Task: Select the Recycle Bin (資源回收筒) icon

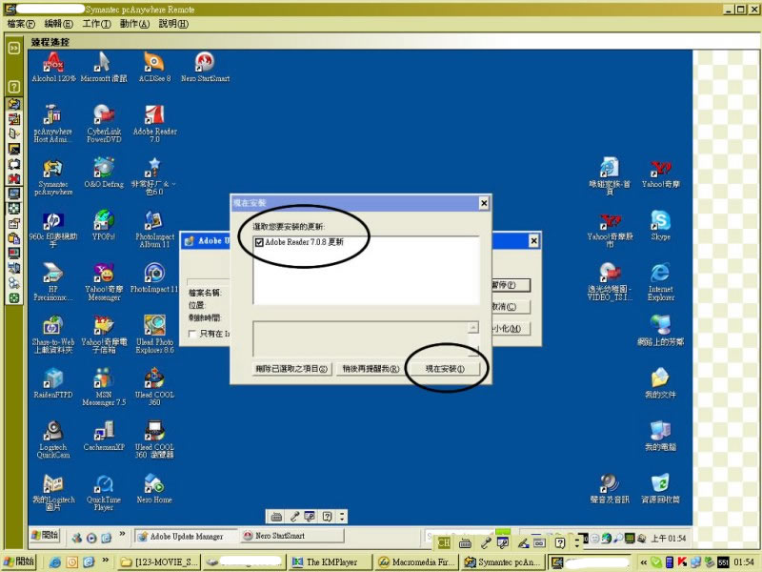Action: [x=660, y=488]
